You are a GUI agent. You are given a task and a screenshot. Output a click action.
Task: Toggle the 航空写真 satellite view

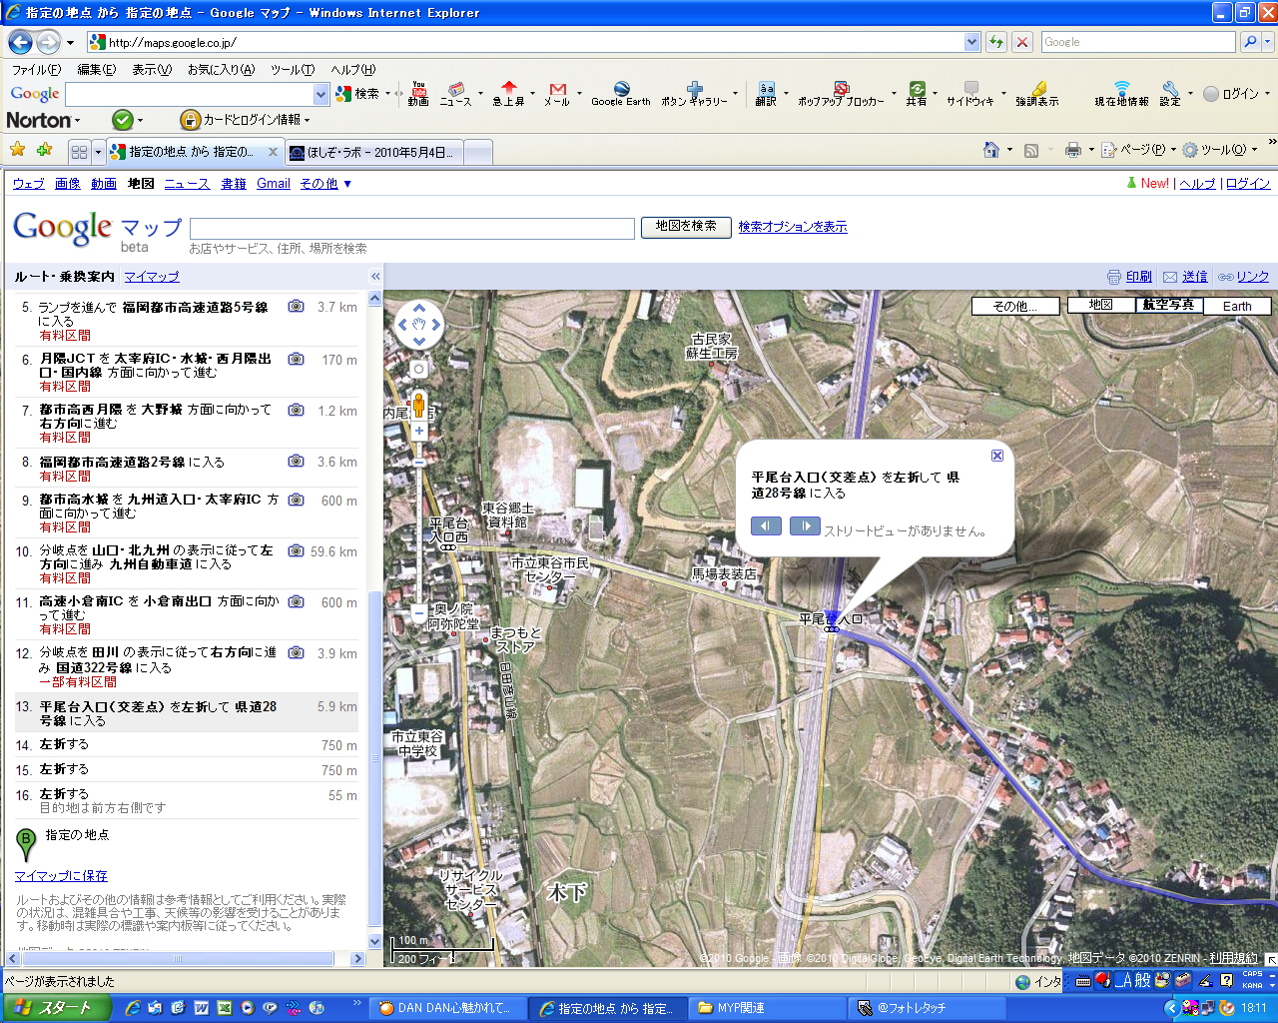[1168, 306]
